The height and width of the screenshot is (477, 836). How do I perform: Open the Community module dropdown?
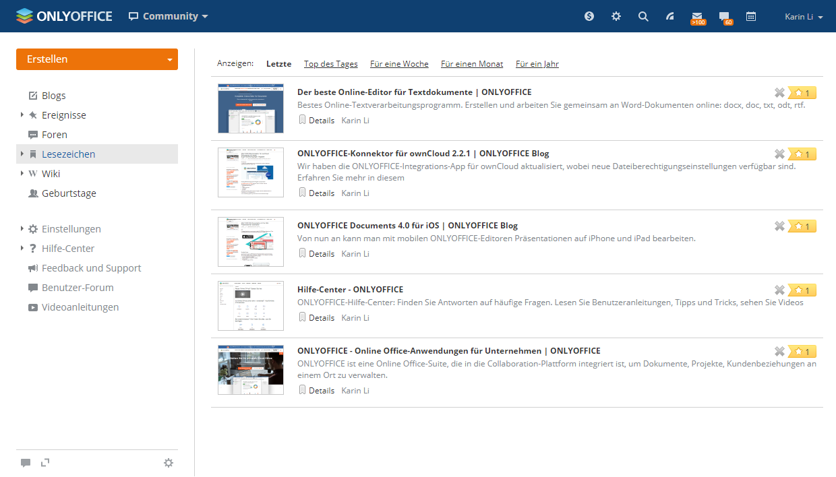coord(169,16)
